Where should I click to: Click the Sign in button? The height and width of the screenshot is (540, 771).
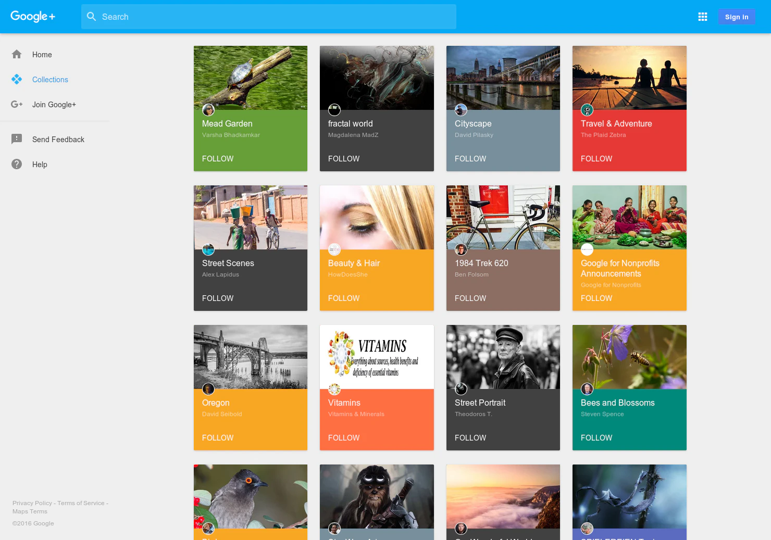pyautogui.click(x=737, y=17)
